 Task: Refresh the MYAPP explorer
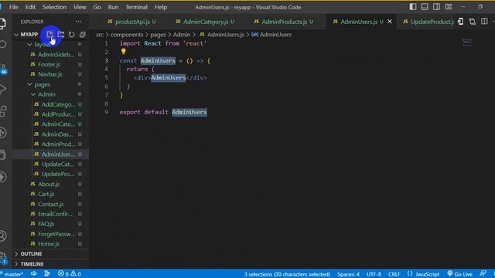pos(72,34)
